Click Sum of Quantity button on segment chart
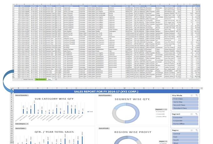The width and height of the screenshot is (213, 144). coord(105,95)
